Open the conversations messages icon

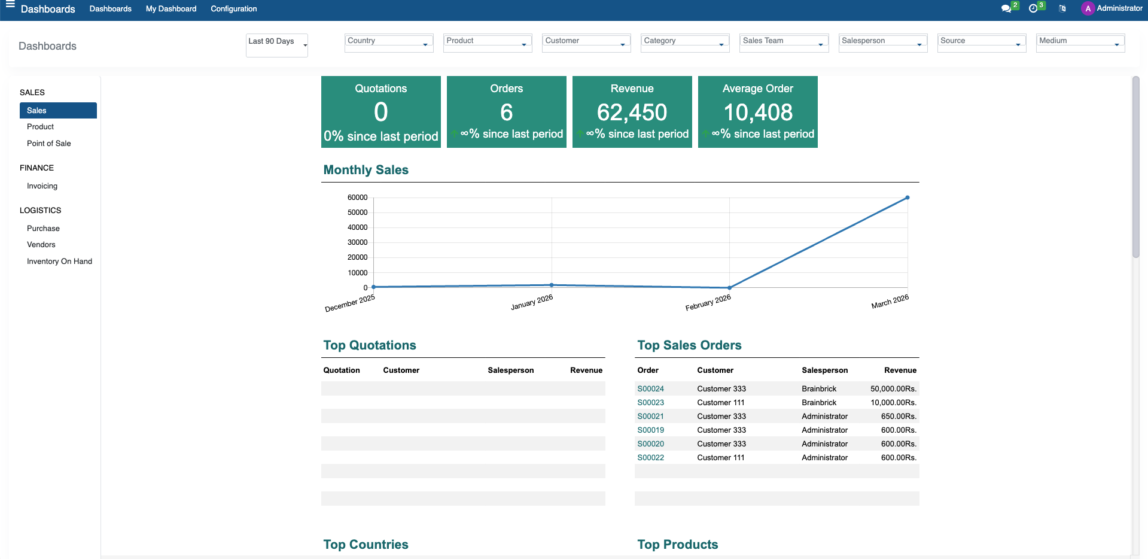1006,8
